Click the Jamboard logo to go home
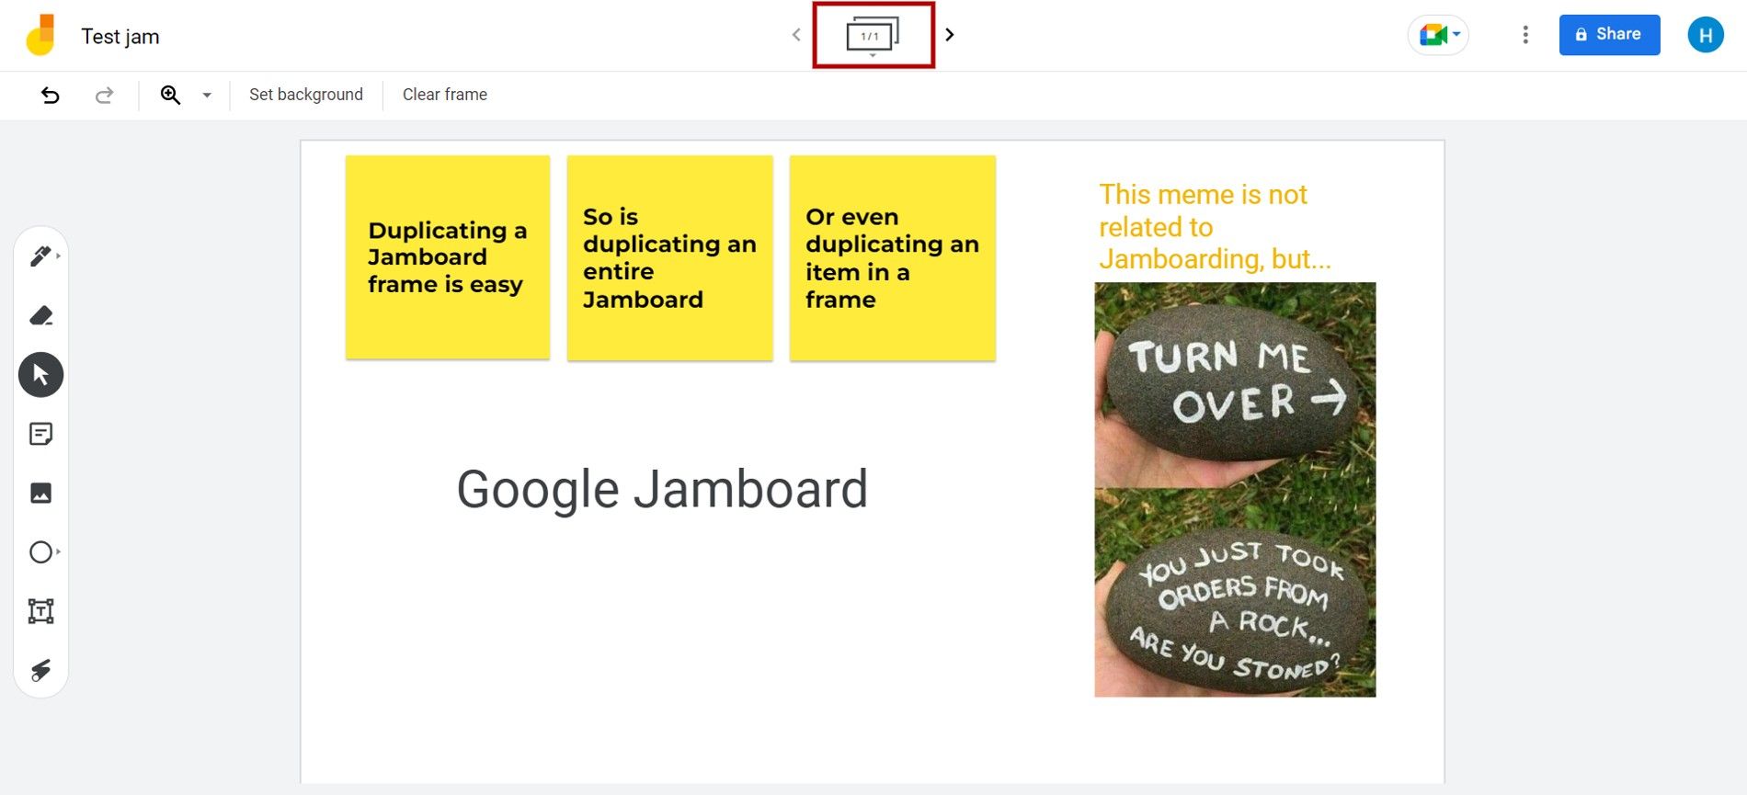The width and height of the screenshot is (1747, 795). click(40, 35)
